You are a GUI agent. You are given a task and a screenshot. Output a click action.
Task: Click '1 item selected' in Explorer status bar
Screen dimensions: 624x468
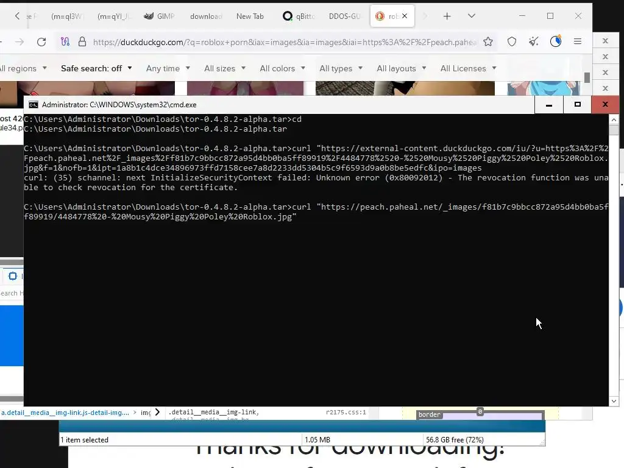[x=84, y=440]
